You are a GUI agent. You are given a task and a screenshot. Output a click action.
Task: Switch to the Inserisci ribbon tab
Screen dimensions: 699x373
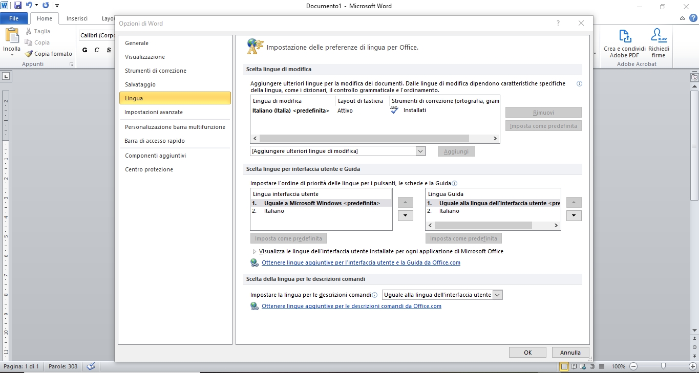click(77, 18)
